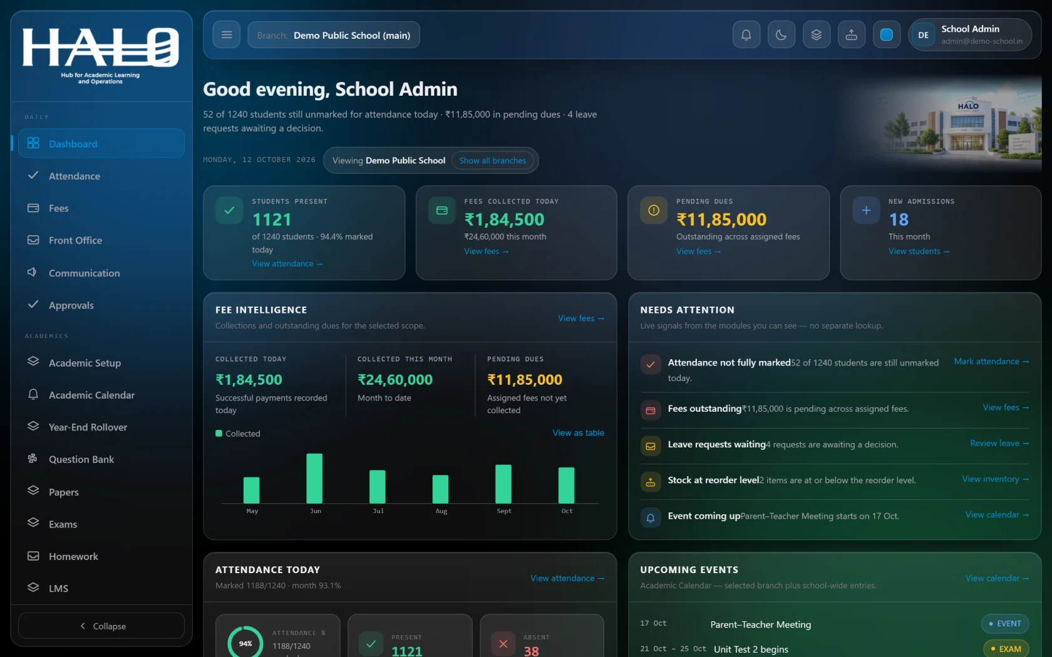The image size is (1052, 657).
Task: Pick the blue accent color swatch
Action: tap(886, 35)
